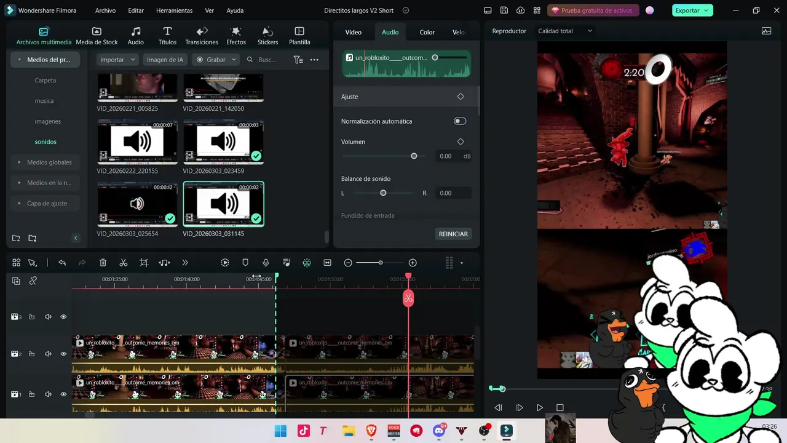
Task: Click Prueba gratuita de activos button
Action: (593, 10)
